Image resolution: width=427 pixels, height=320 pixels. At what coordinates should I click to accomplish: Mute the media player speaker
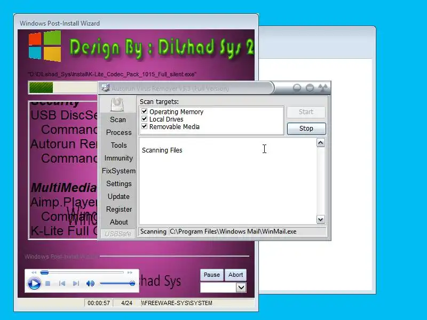(90, 284)
